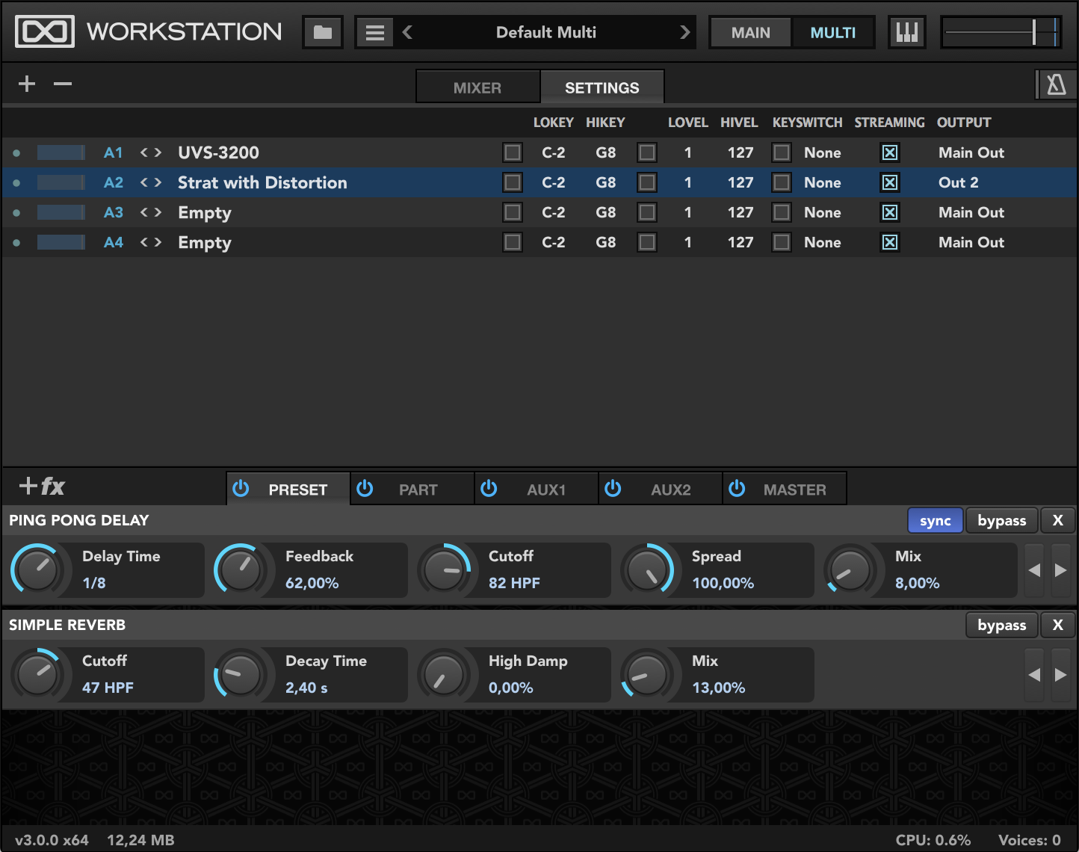This screenshot has width=1079, height=852.
Task: Select the Strat with Distortion part
Action: (x=262, y=182)
